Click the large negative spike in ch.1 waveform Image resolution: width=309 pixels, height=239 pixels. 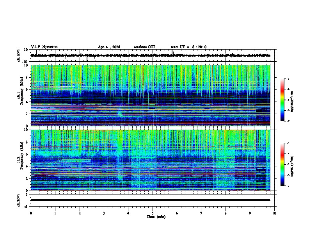point(87,59)
